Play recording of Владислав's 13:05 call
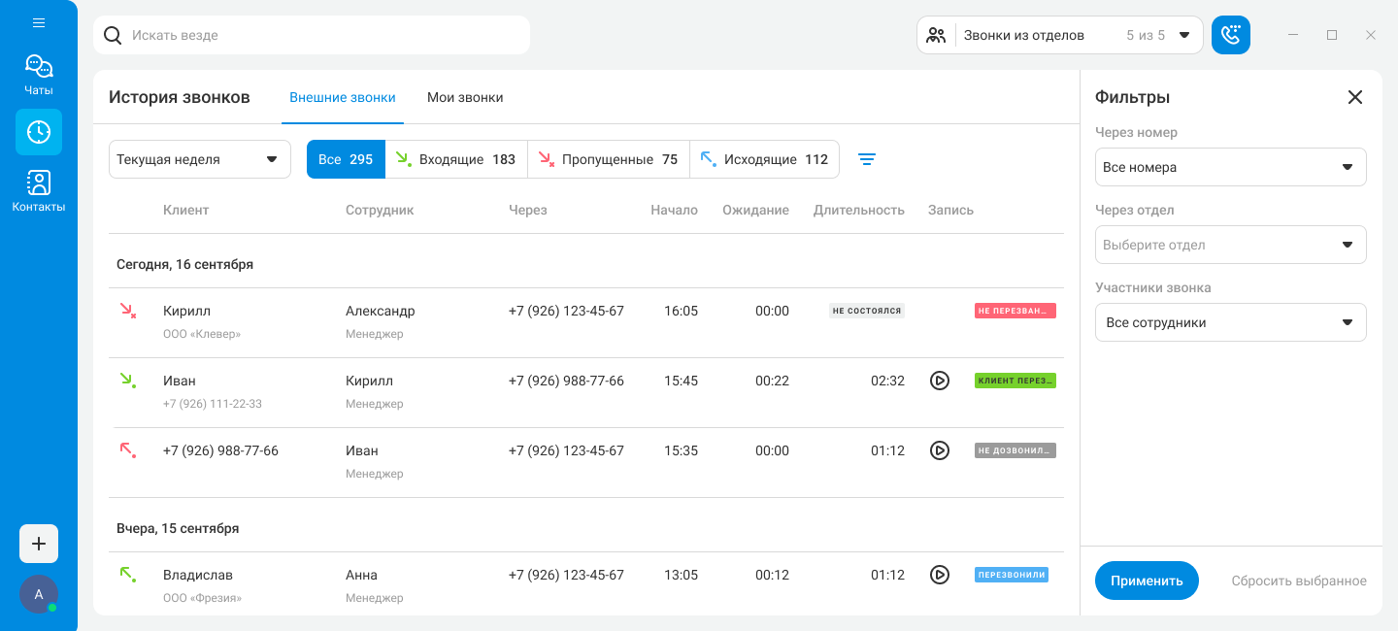 pos(939,575)
